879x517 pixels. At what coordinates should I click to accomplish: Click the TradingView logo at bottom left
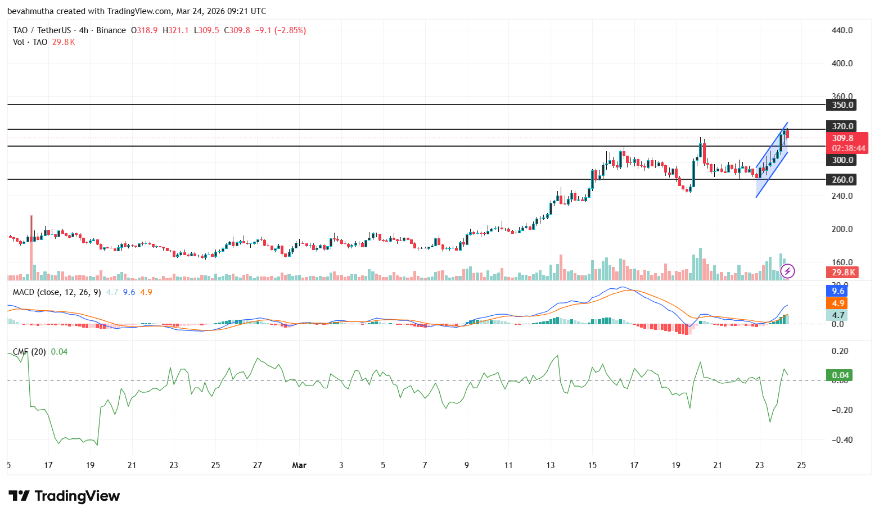pos(64,496)
